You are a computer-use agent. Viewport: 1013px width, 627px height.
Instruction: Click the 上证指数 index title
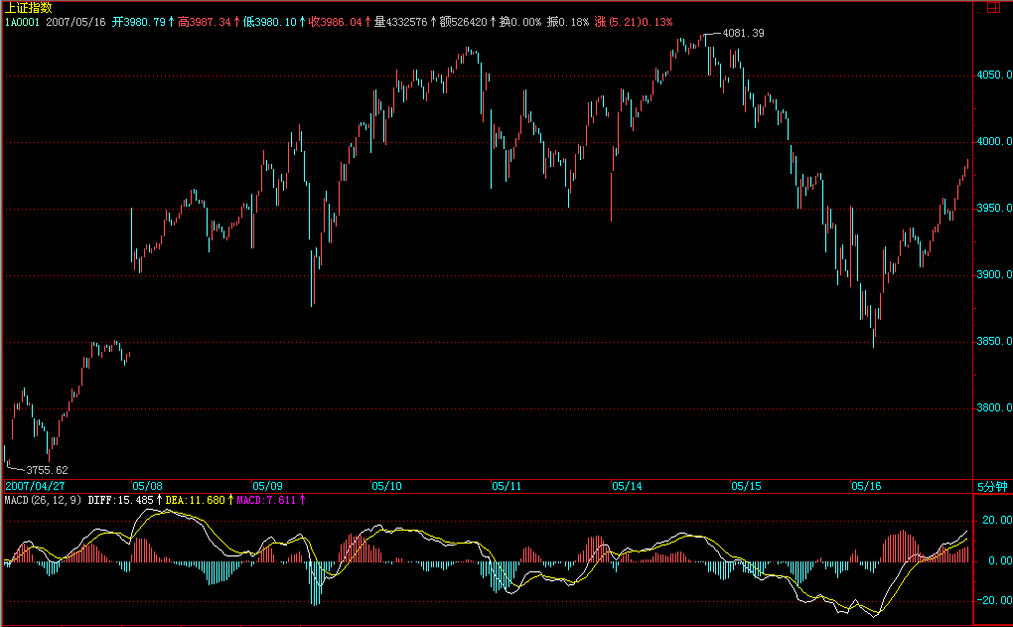click(27, 7)
